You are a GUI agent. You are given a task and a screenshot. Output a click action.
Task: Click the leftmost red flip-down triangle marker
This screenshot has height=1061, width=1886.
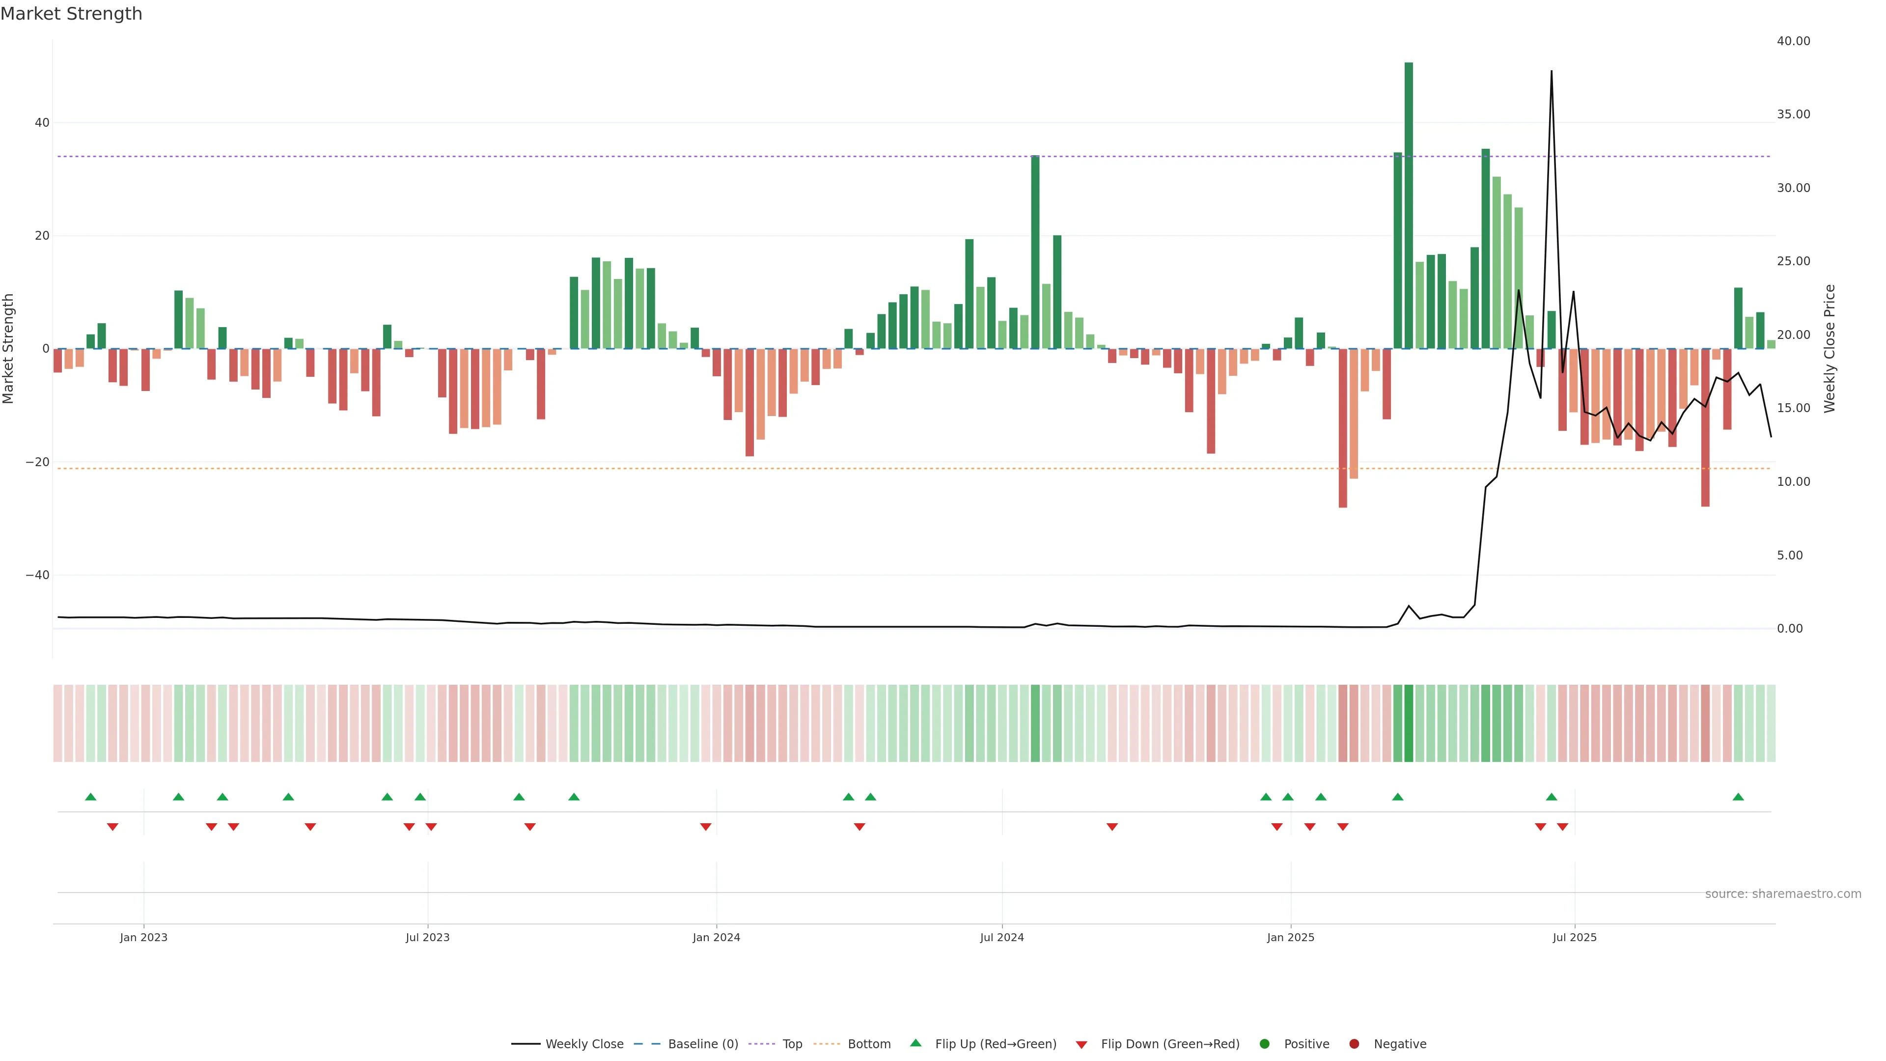click(x=113, y=827)
